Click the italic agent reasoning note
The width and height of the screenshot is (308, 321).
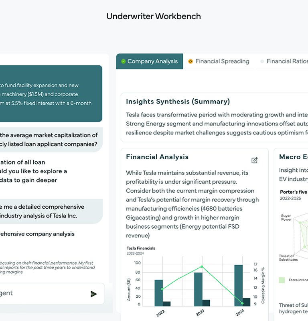pos(47,267)
